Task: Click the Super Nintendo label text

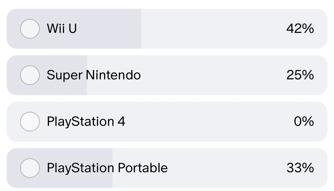Action: [x=94, y=75]
